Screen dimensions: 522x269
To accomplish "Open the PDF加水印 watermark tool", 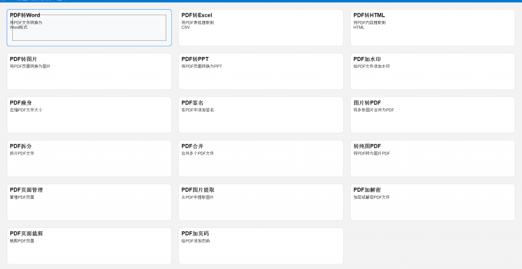I will tap(432, 71).
